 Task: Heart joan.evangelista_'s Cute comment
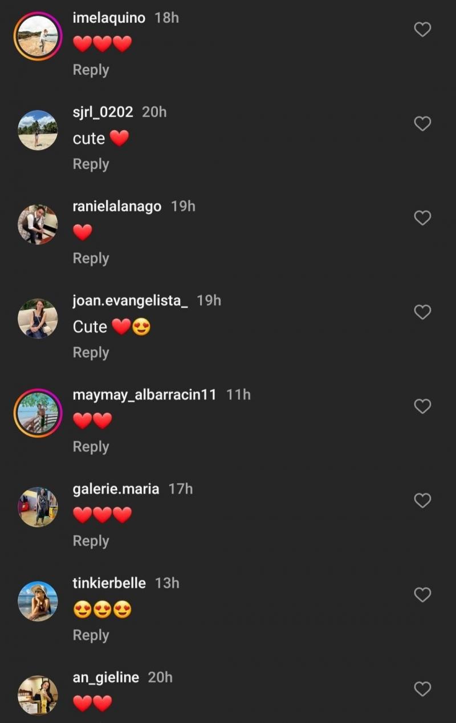click(422, 312)
